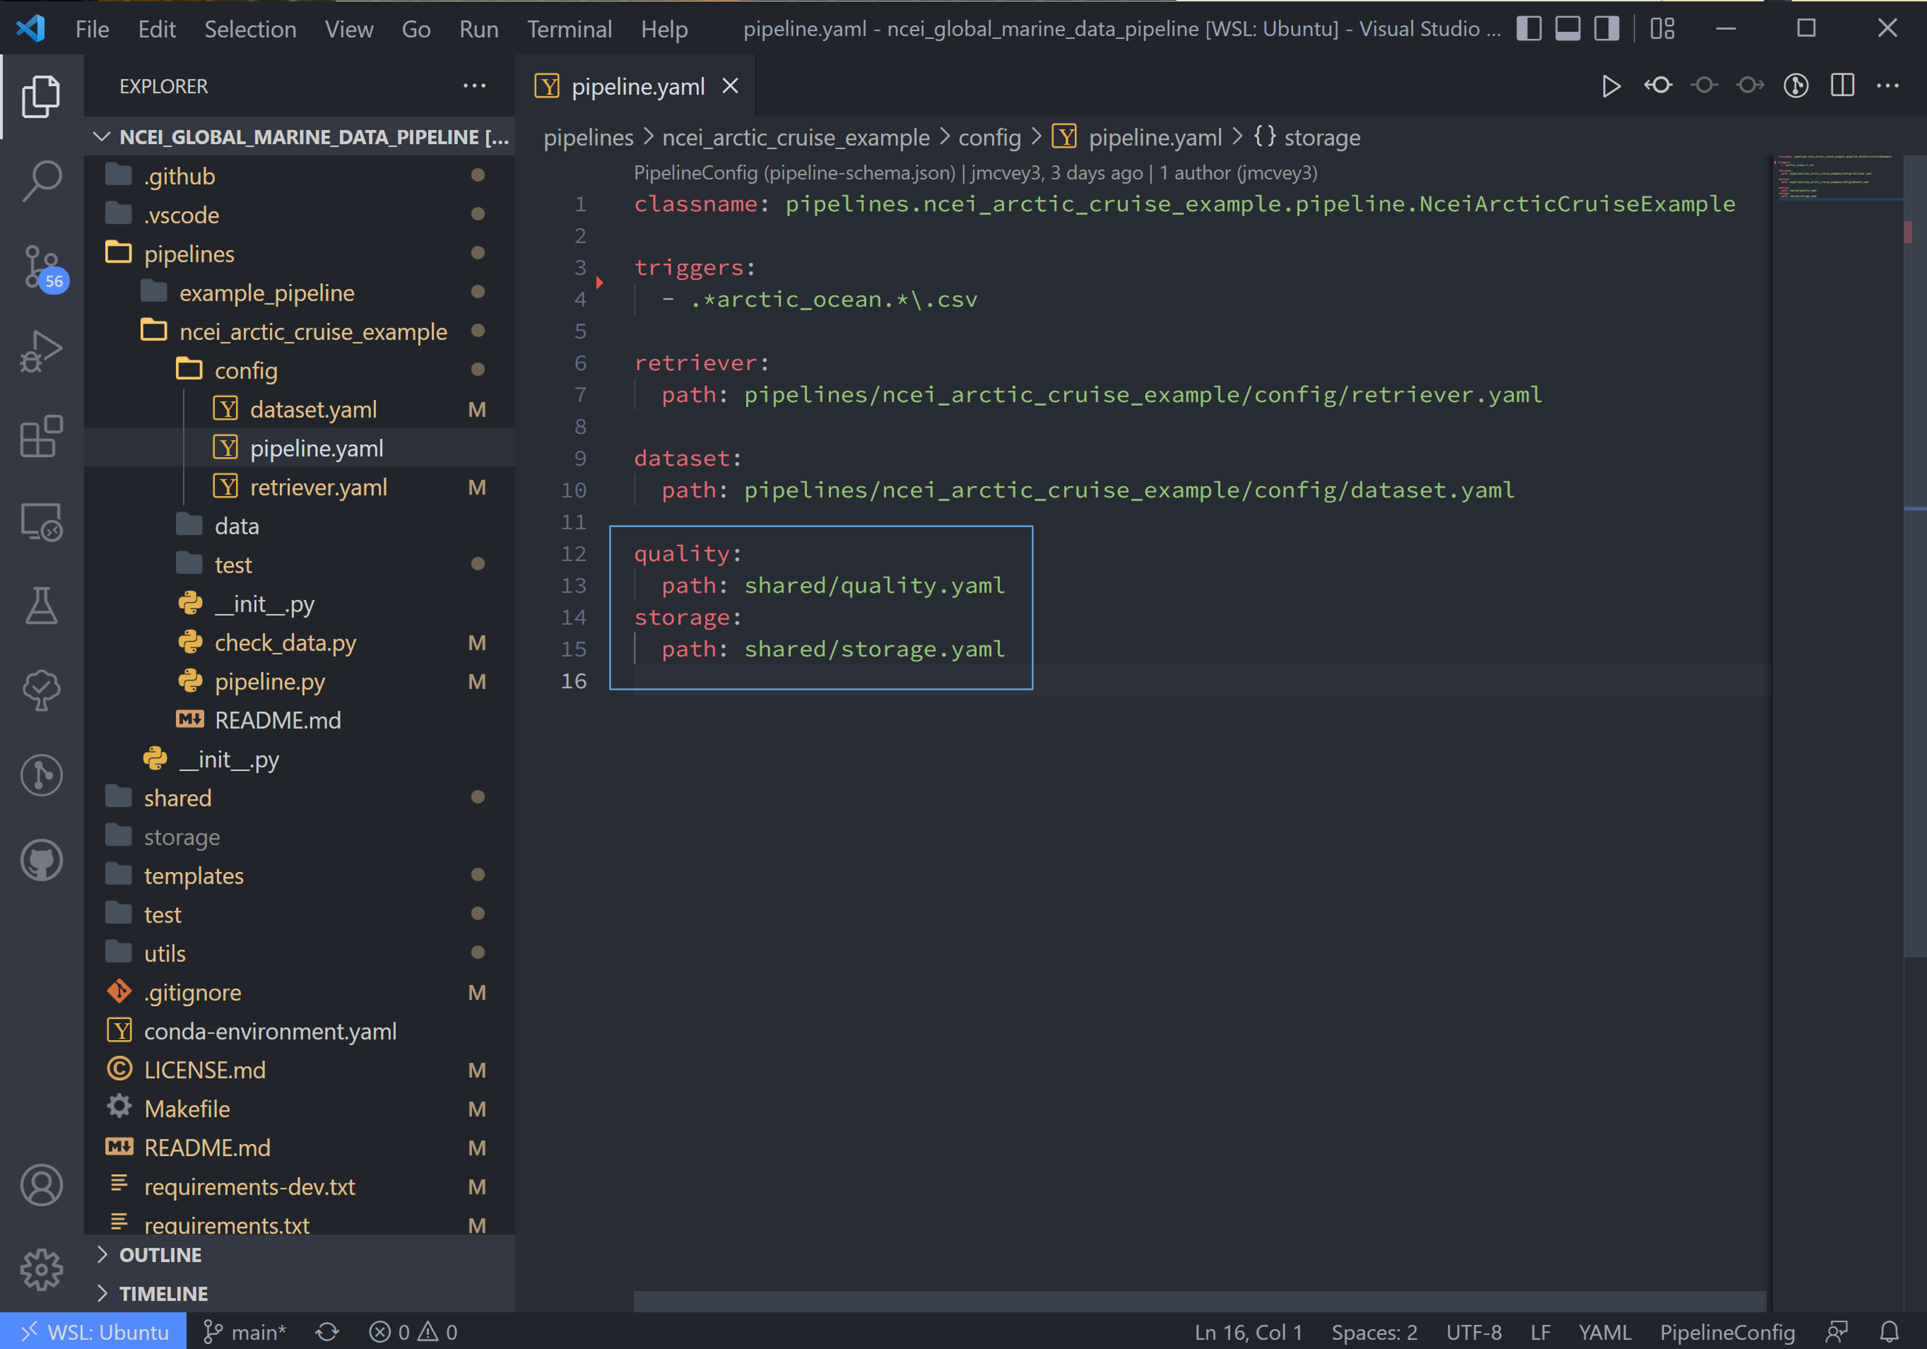Open the Testing beaker icon
Screen dimensions: 1927x1349
41,606
